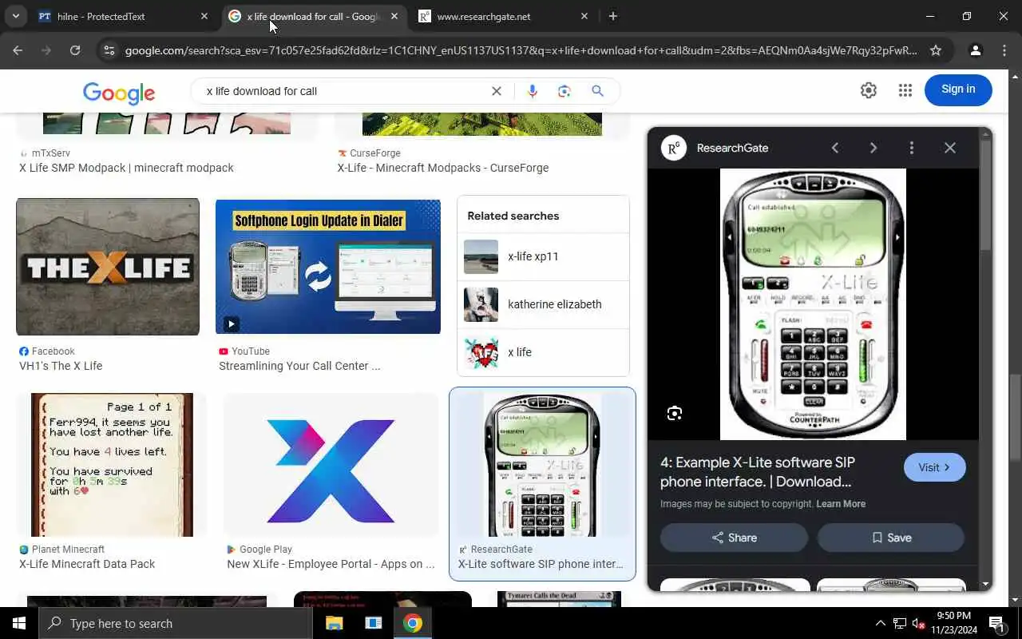Select related search x-life xp11
This screenshot has width=1022, height=639.
tap(543, 256)
